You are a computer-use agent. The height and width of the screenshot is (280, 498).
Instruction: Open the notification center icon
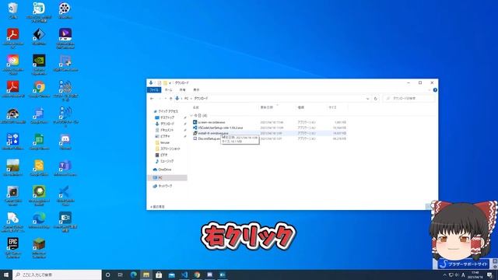pyautogui.click(x=489, y=275)
